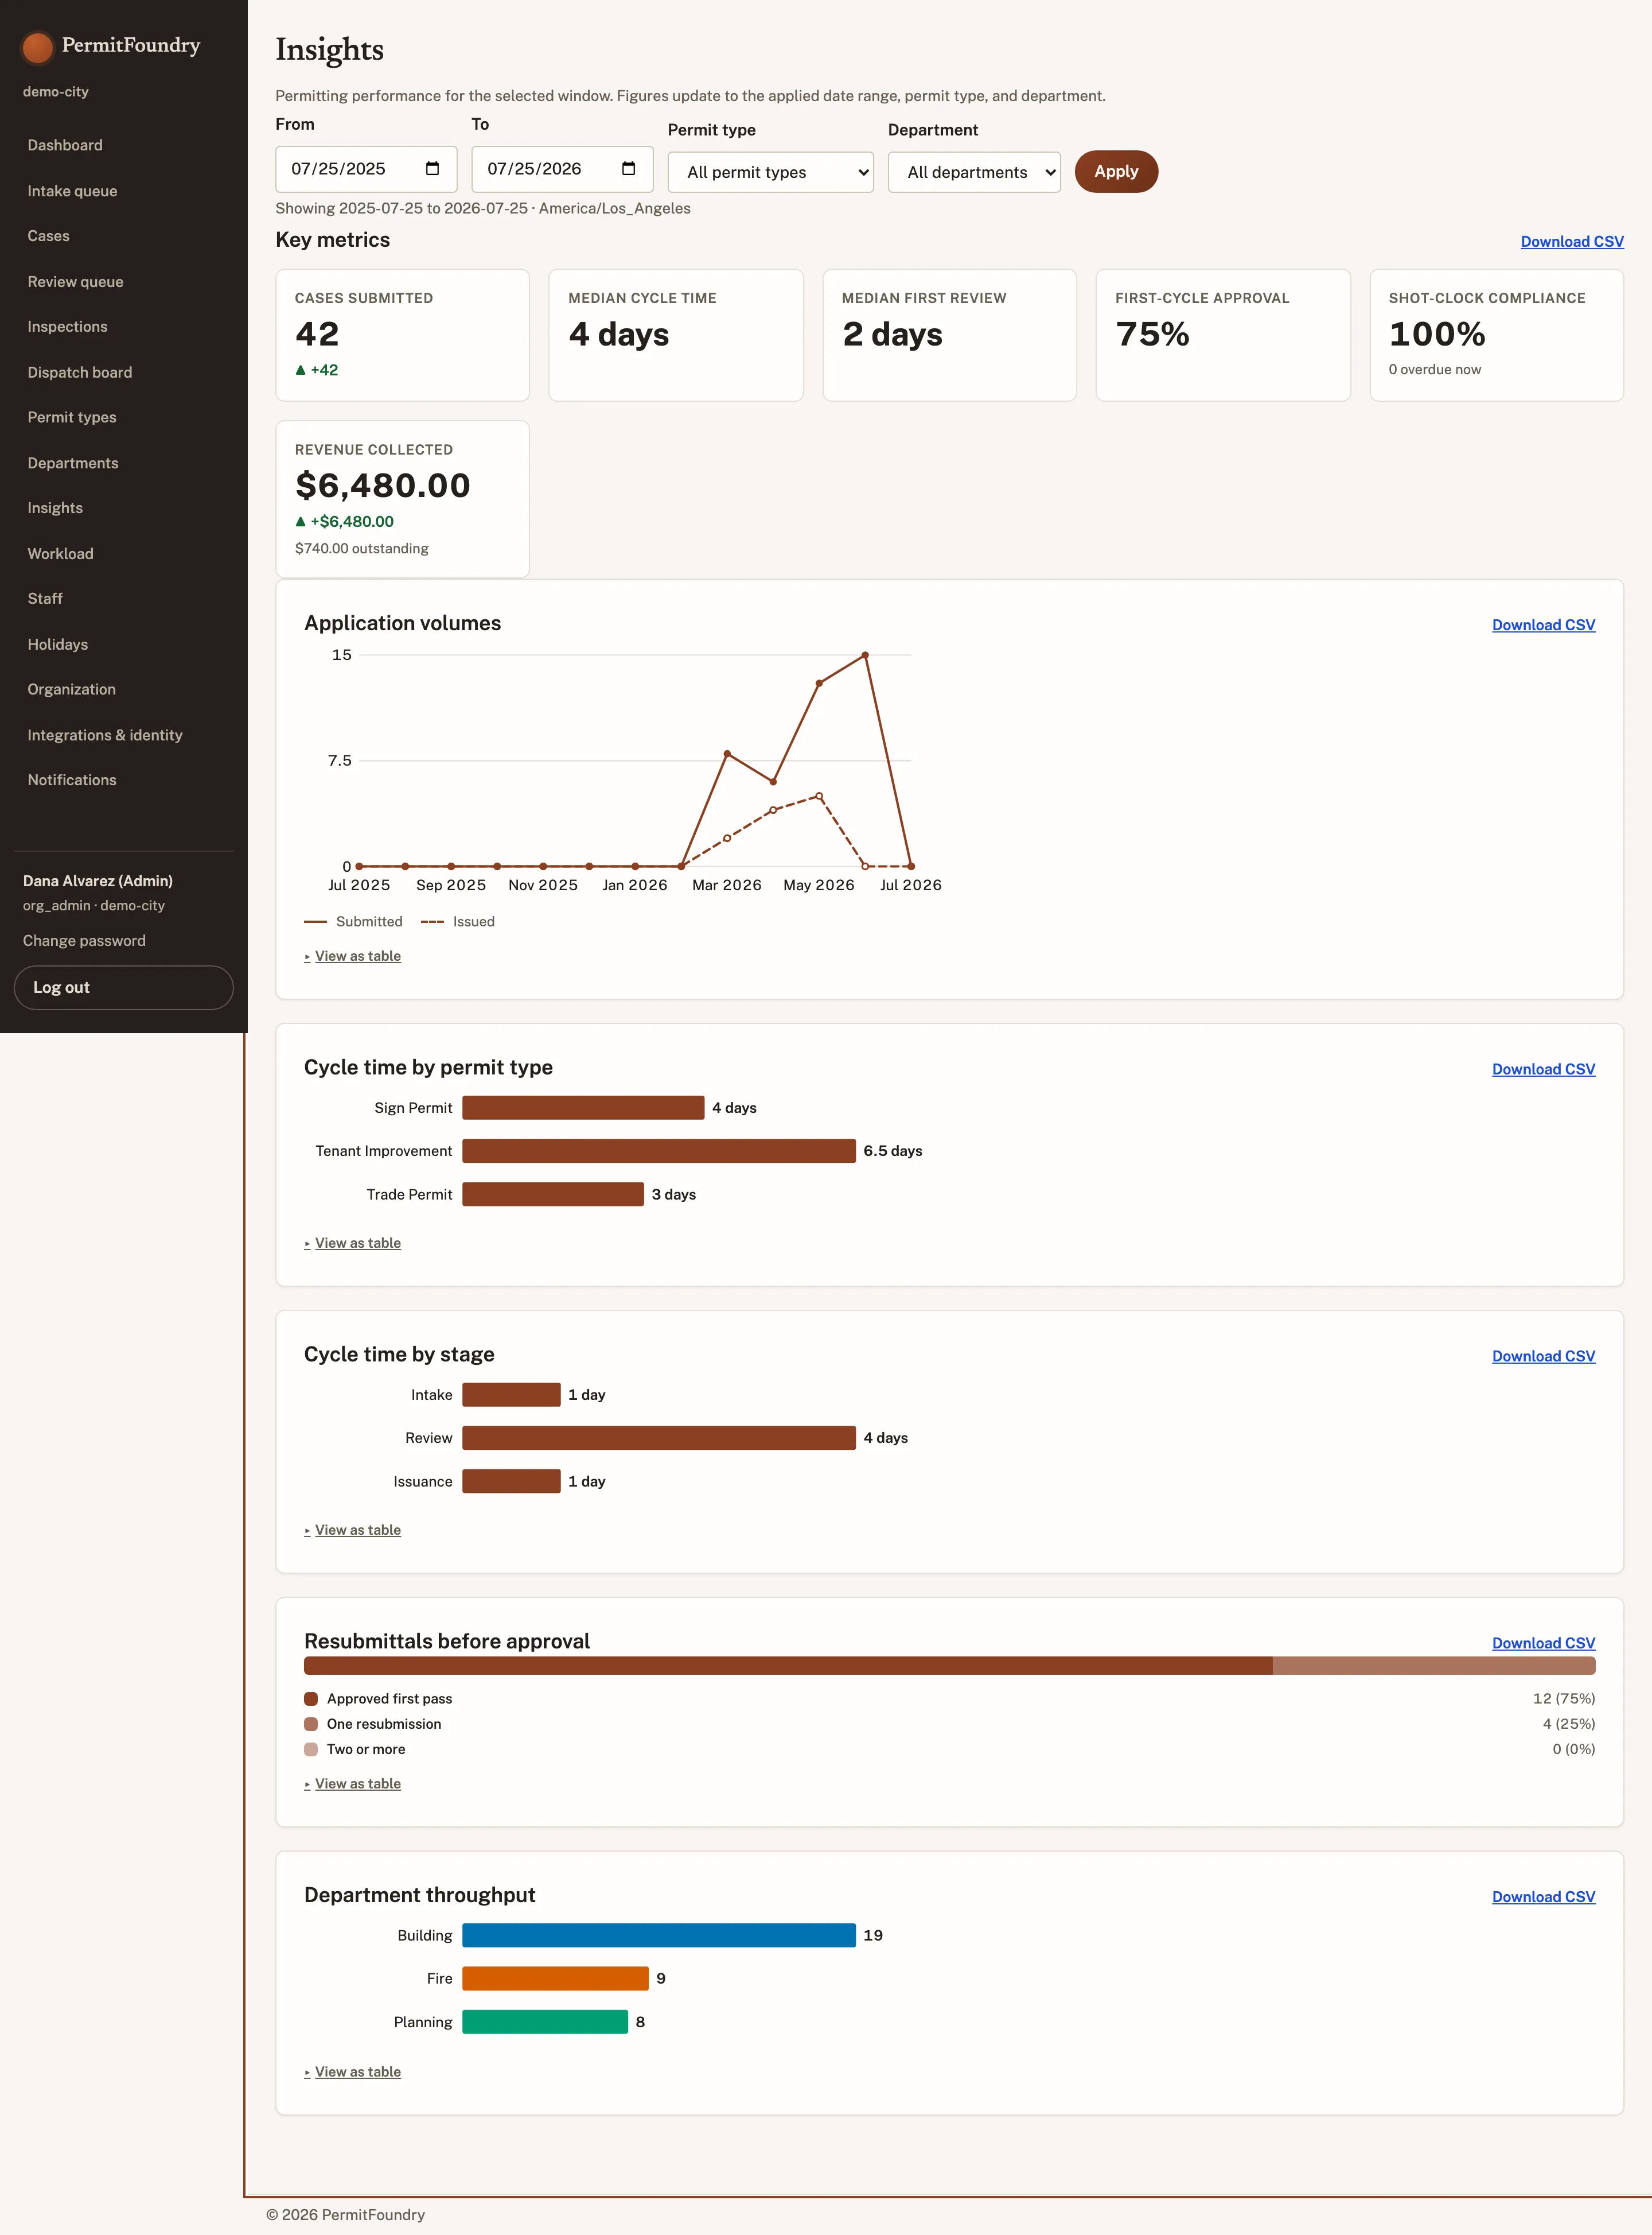Viewport: 1652px width, 2235px height.
Task: Click the Review stage bar
Action: [659, 1438]
